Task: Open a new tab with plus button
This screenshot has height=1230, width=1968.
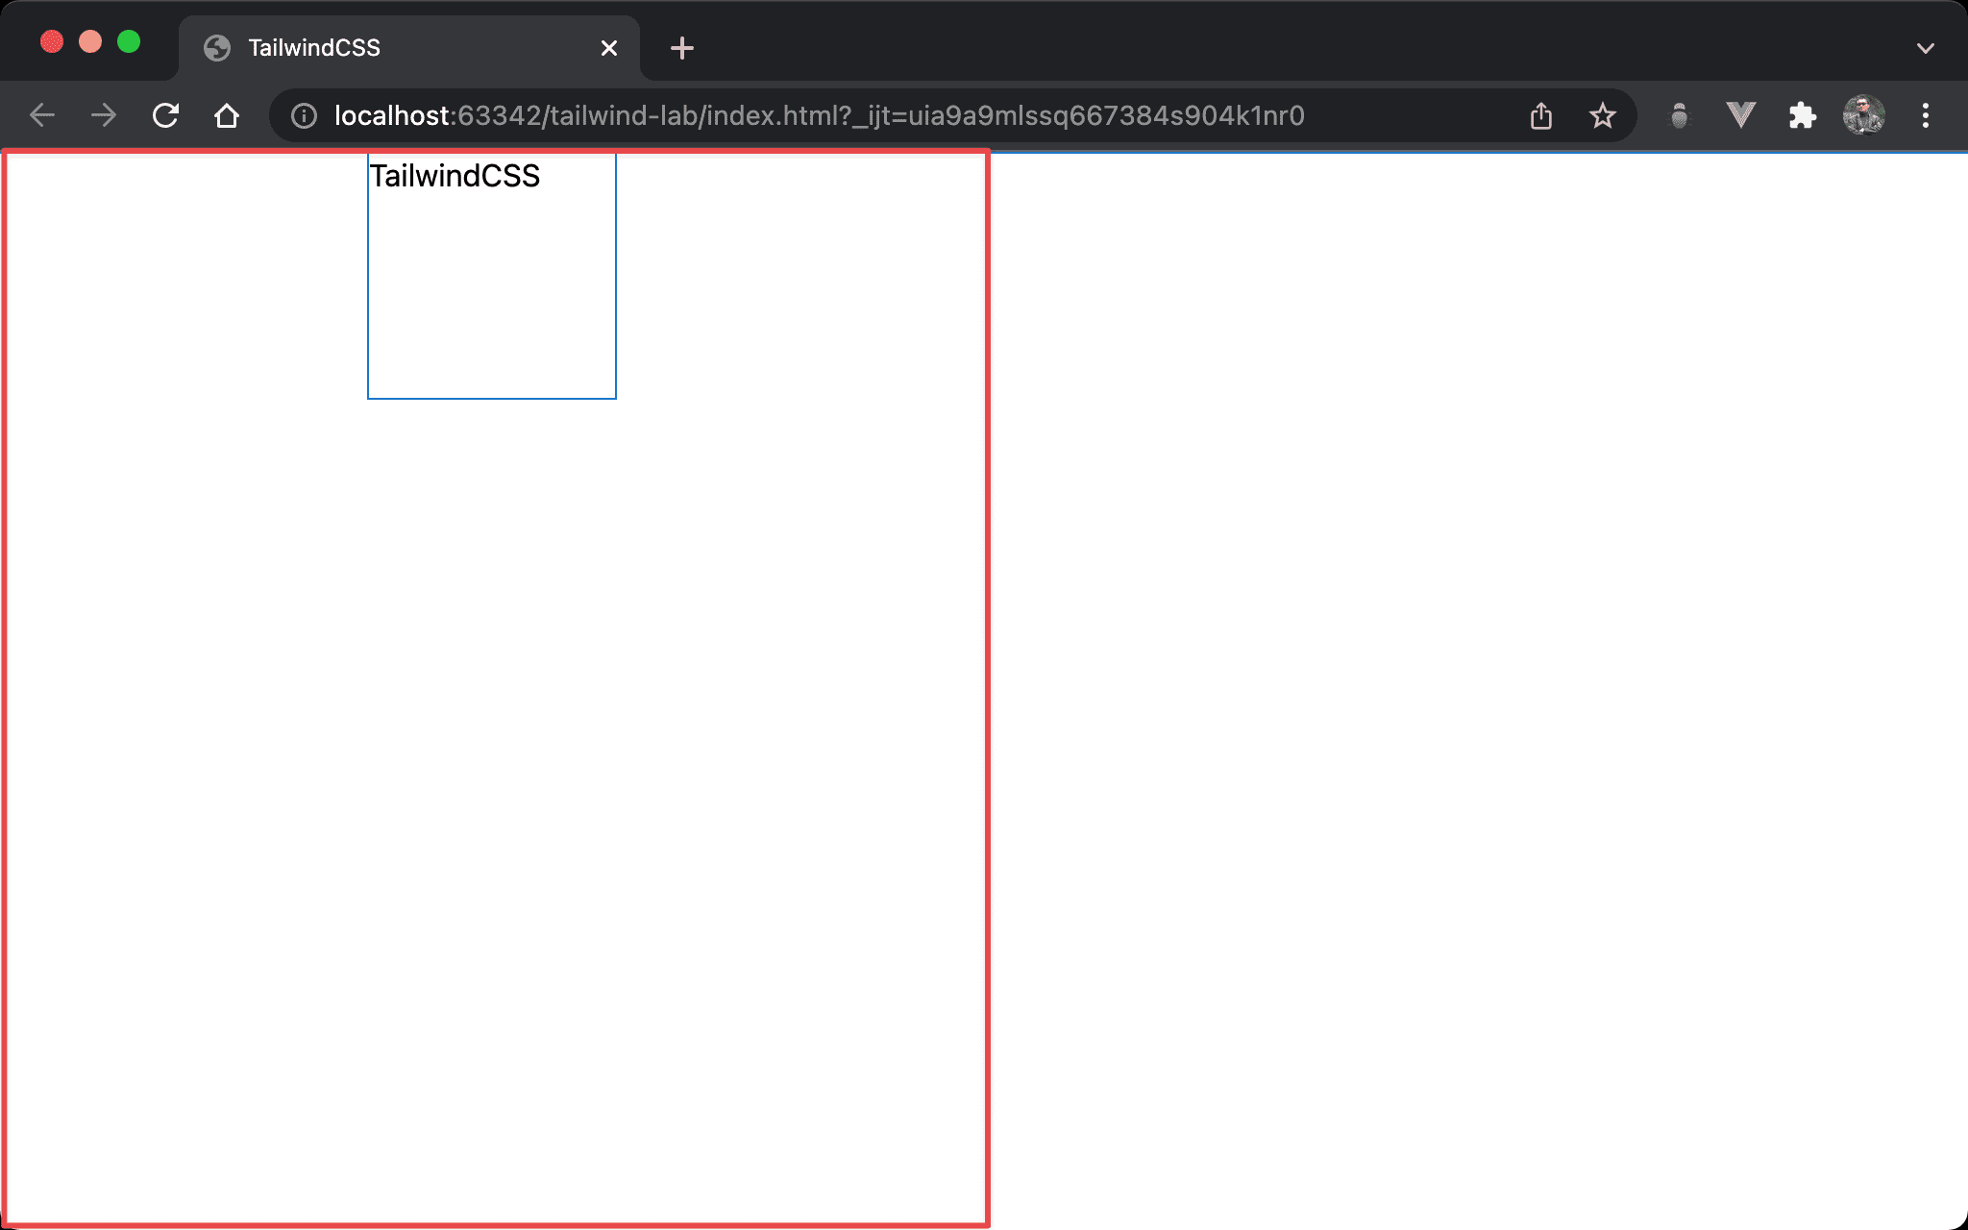Action: [682, 48]
